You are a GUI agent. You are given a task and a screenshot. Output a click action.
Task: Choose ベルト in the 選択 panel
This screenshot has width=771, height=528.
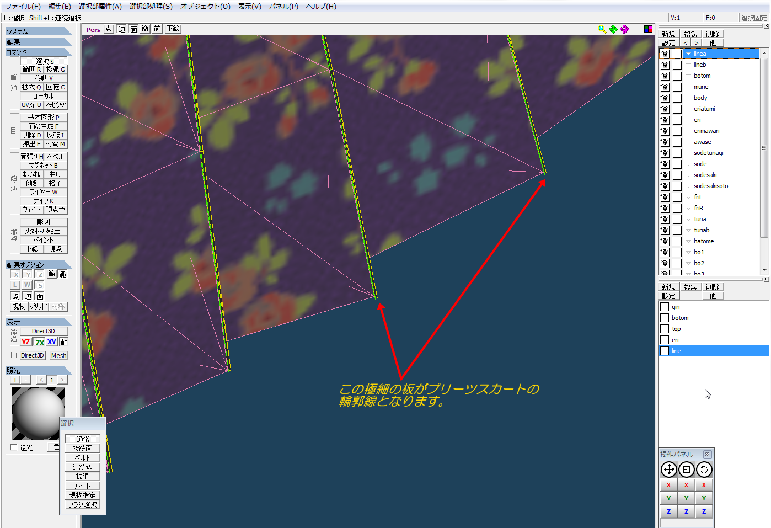tap(82, 457)
